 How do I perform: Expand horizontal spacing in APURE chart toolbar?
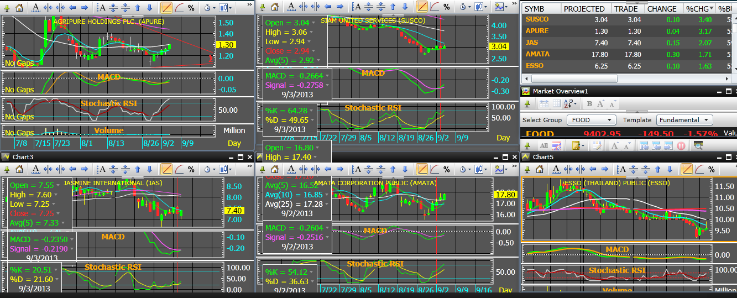pyautogui.click(x=48, y=8)
